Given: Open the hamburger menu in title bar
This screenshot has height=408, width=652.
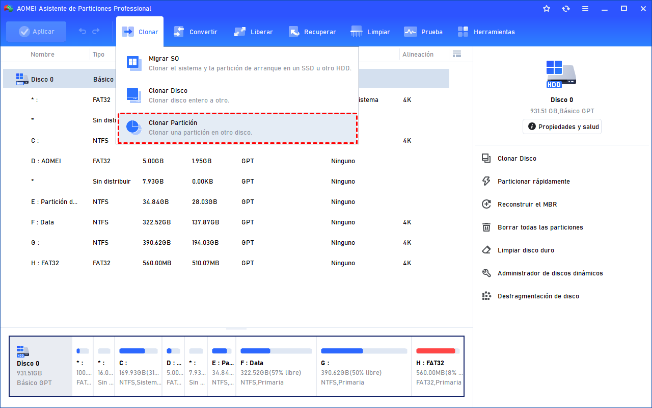Looking at the screenshot, I should [x=585, y=9].
